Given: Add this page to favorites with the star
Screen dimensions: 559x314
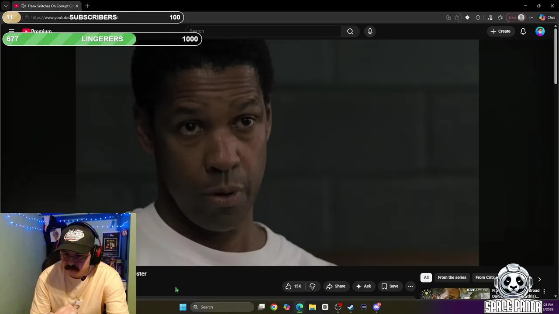Looking at the screenshot, I should 457,17.
